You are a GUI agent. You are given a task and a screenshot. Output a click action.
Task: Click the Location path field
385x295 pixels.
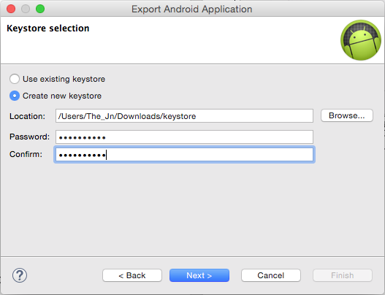click(184, 116)
